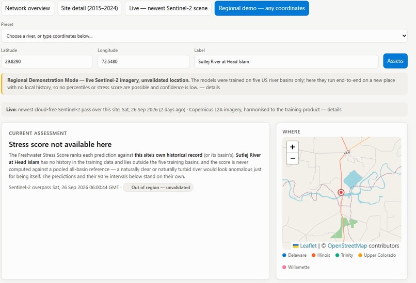Click the Ukraine flag icon beside Leaflet
The image size is (416, 283).
tap(296, 246)
